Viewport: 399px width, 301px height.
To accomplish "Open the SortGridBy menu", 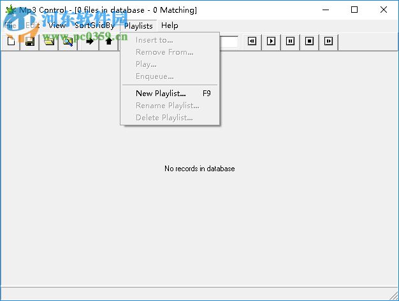I will coord(94,25).
